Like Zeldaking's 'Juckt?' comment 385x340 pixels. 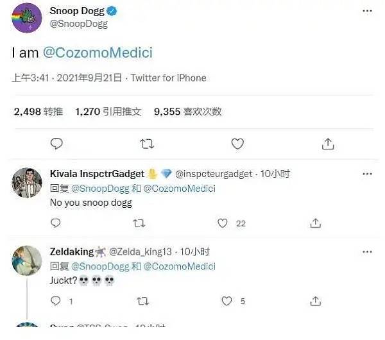coord(227,301)
